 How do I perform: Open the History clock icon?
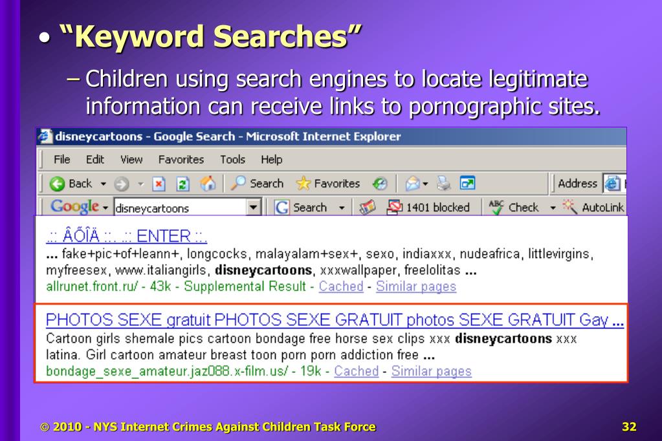click(x=380, y=184)
